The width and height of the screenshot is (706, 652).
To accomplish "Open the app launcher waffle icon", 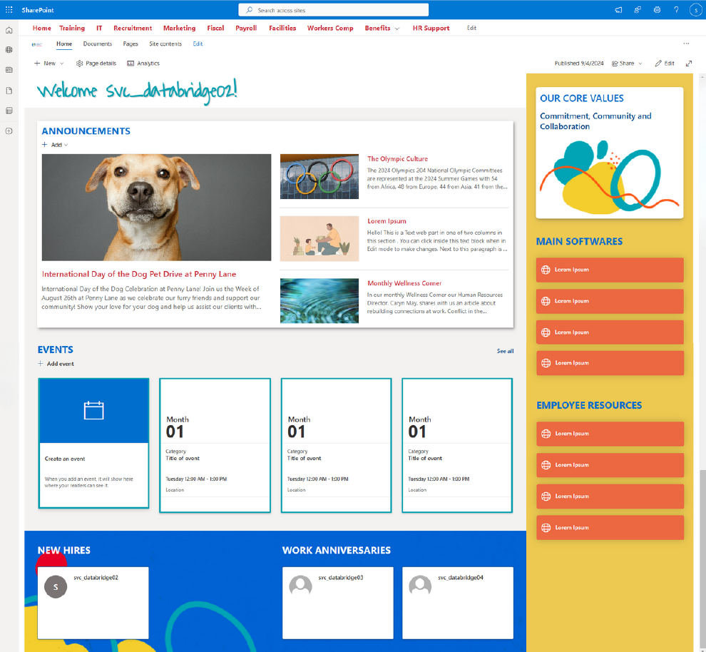I will (9, 10).
